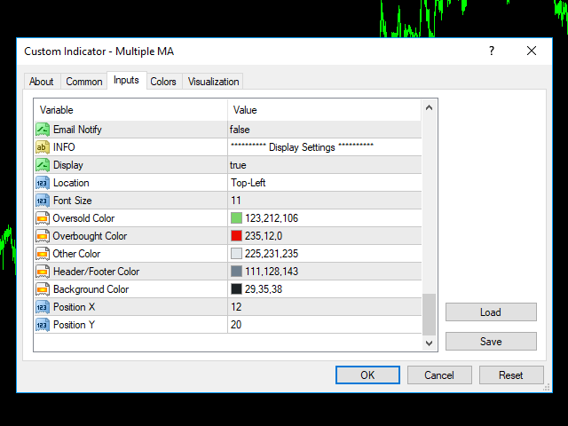
Task: Open the Visualization tab
Action: coord(213,82)
